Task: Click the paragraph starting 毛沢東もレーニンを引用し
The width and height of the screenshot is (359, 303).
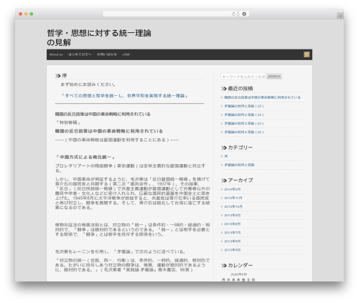Action: click(121, 251)
